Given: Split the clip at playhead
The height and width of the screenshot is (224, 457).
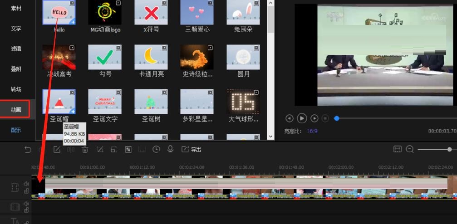Looking at the screenshot, I should click(71, 150).
